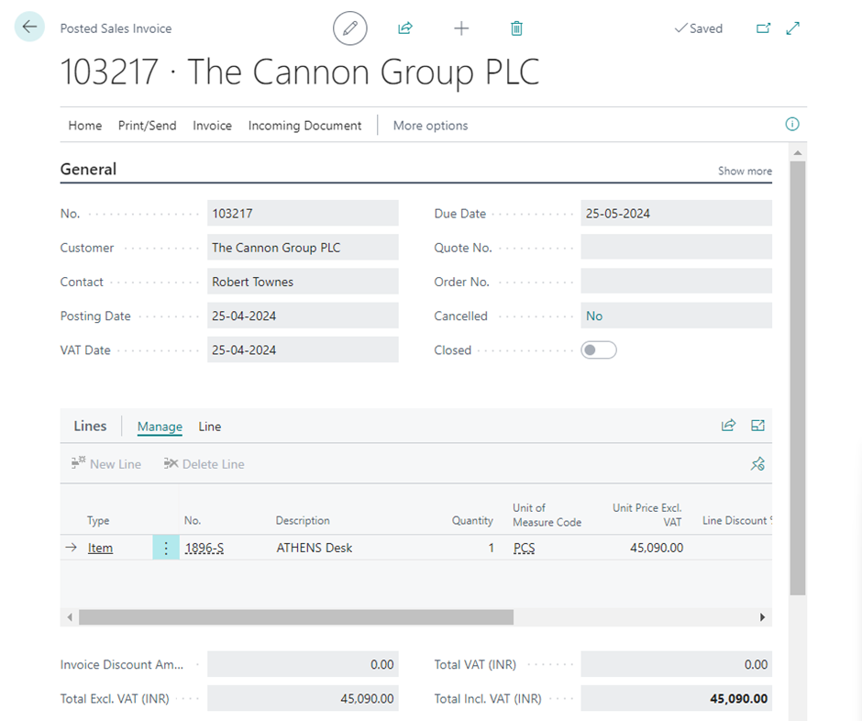The height and width of the screenshot is (721, 862).
Task: Open the Print/Send menu
Action: tap(147, 126)
